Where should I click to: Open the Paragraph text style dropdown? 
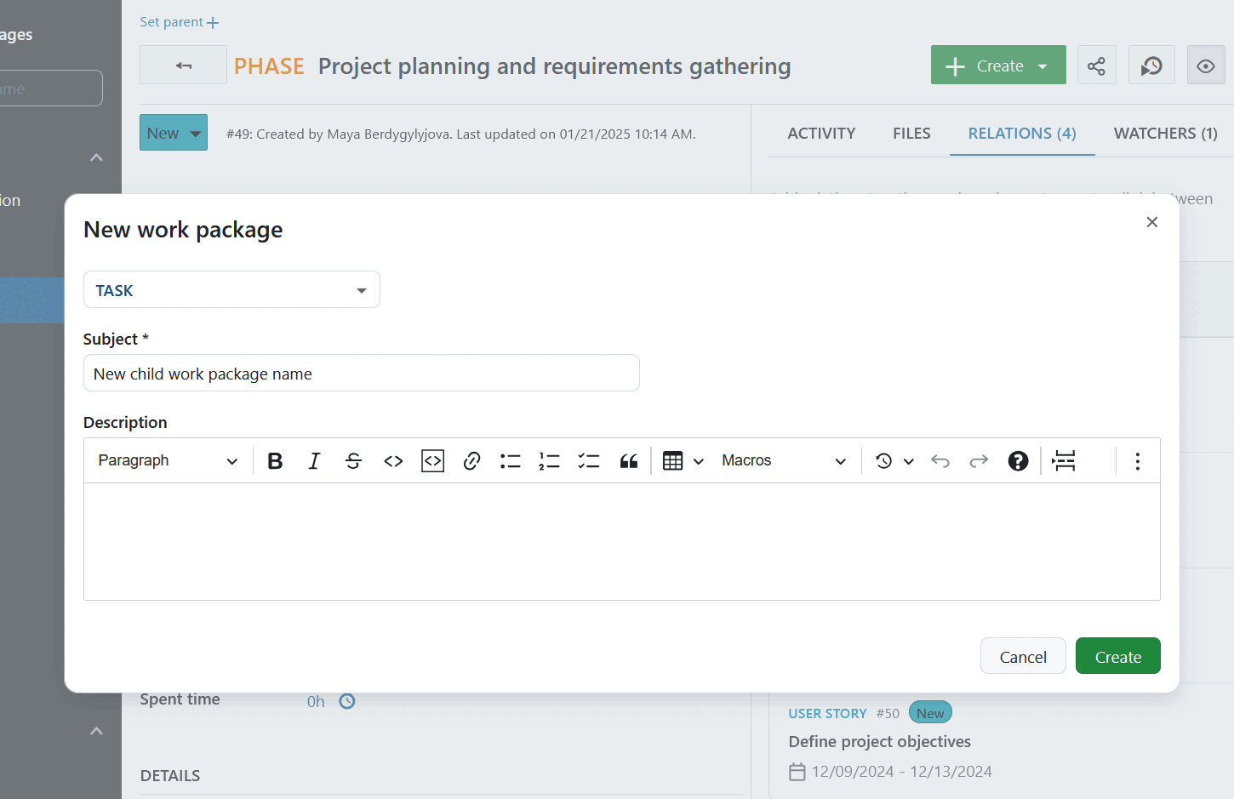click(166, 460)
